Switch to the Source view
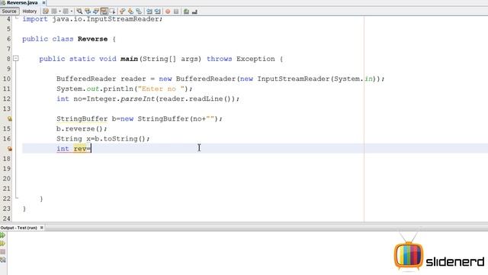 point(9,11)
